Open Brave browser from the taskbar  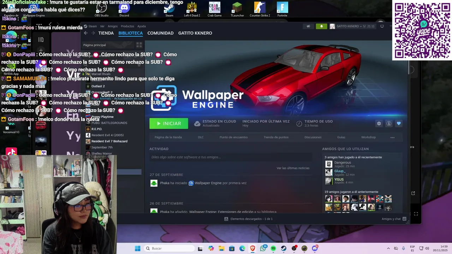(252, 248)
